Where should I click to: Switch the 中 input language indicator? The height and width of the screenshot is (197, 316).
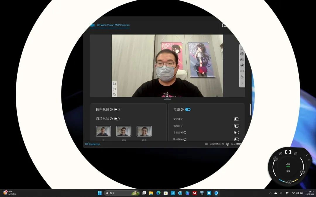point(281,193)
